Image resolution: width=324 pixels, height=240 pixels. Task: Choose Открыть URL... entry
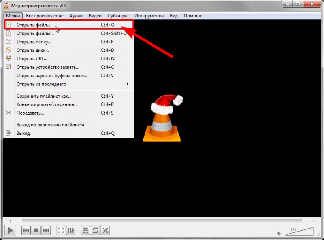[68, 59]
